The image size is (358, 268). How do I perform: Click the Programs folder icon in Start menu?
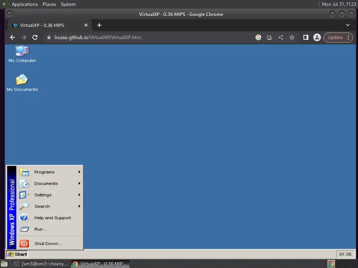24,172
